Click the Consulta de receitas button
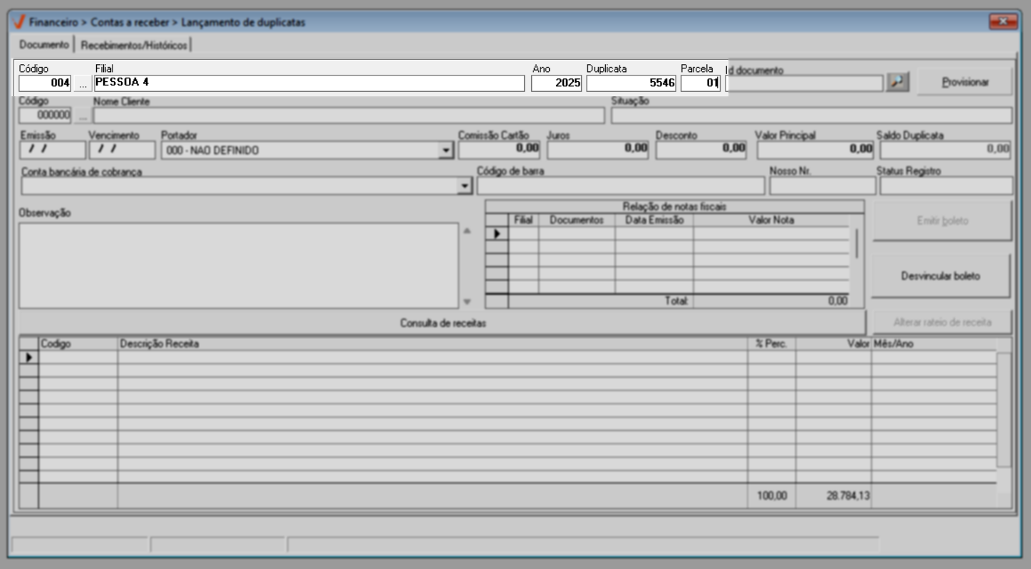Viewport: 1031px width, 569px height. coord(443,323)
